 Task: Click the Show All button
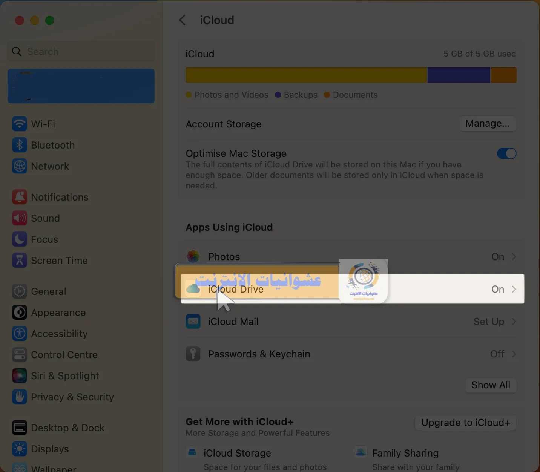tap(491, 385)
